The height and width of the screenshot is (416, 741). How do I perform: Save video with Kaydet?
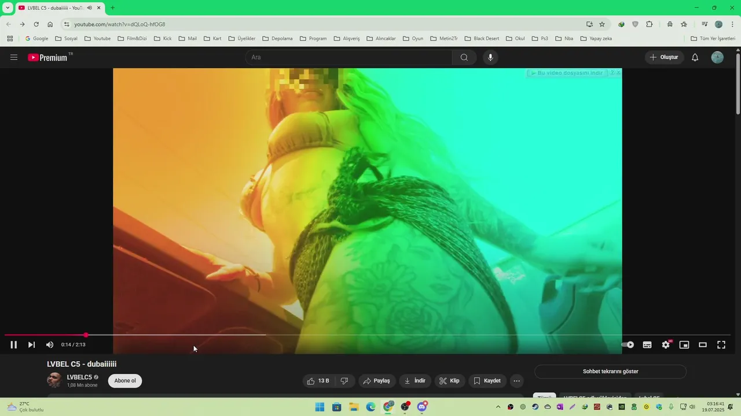click(487, 381)
